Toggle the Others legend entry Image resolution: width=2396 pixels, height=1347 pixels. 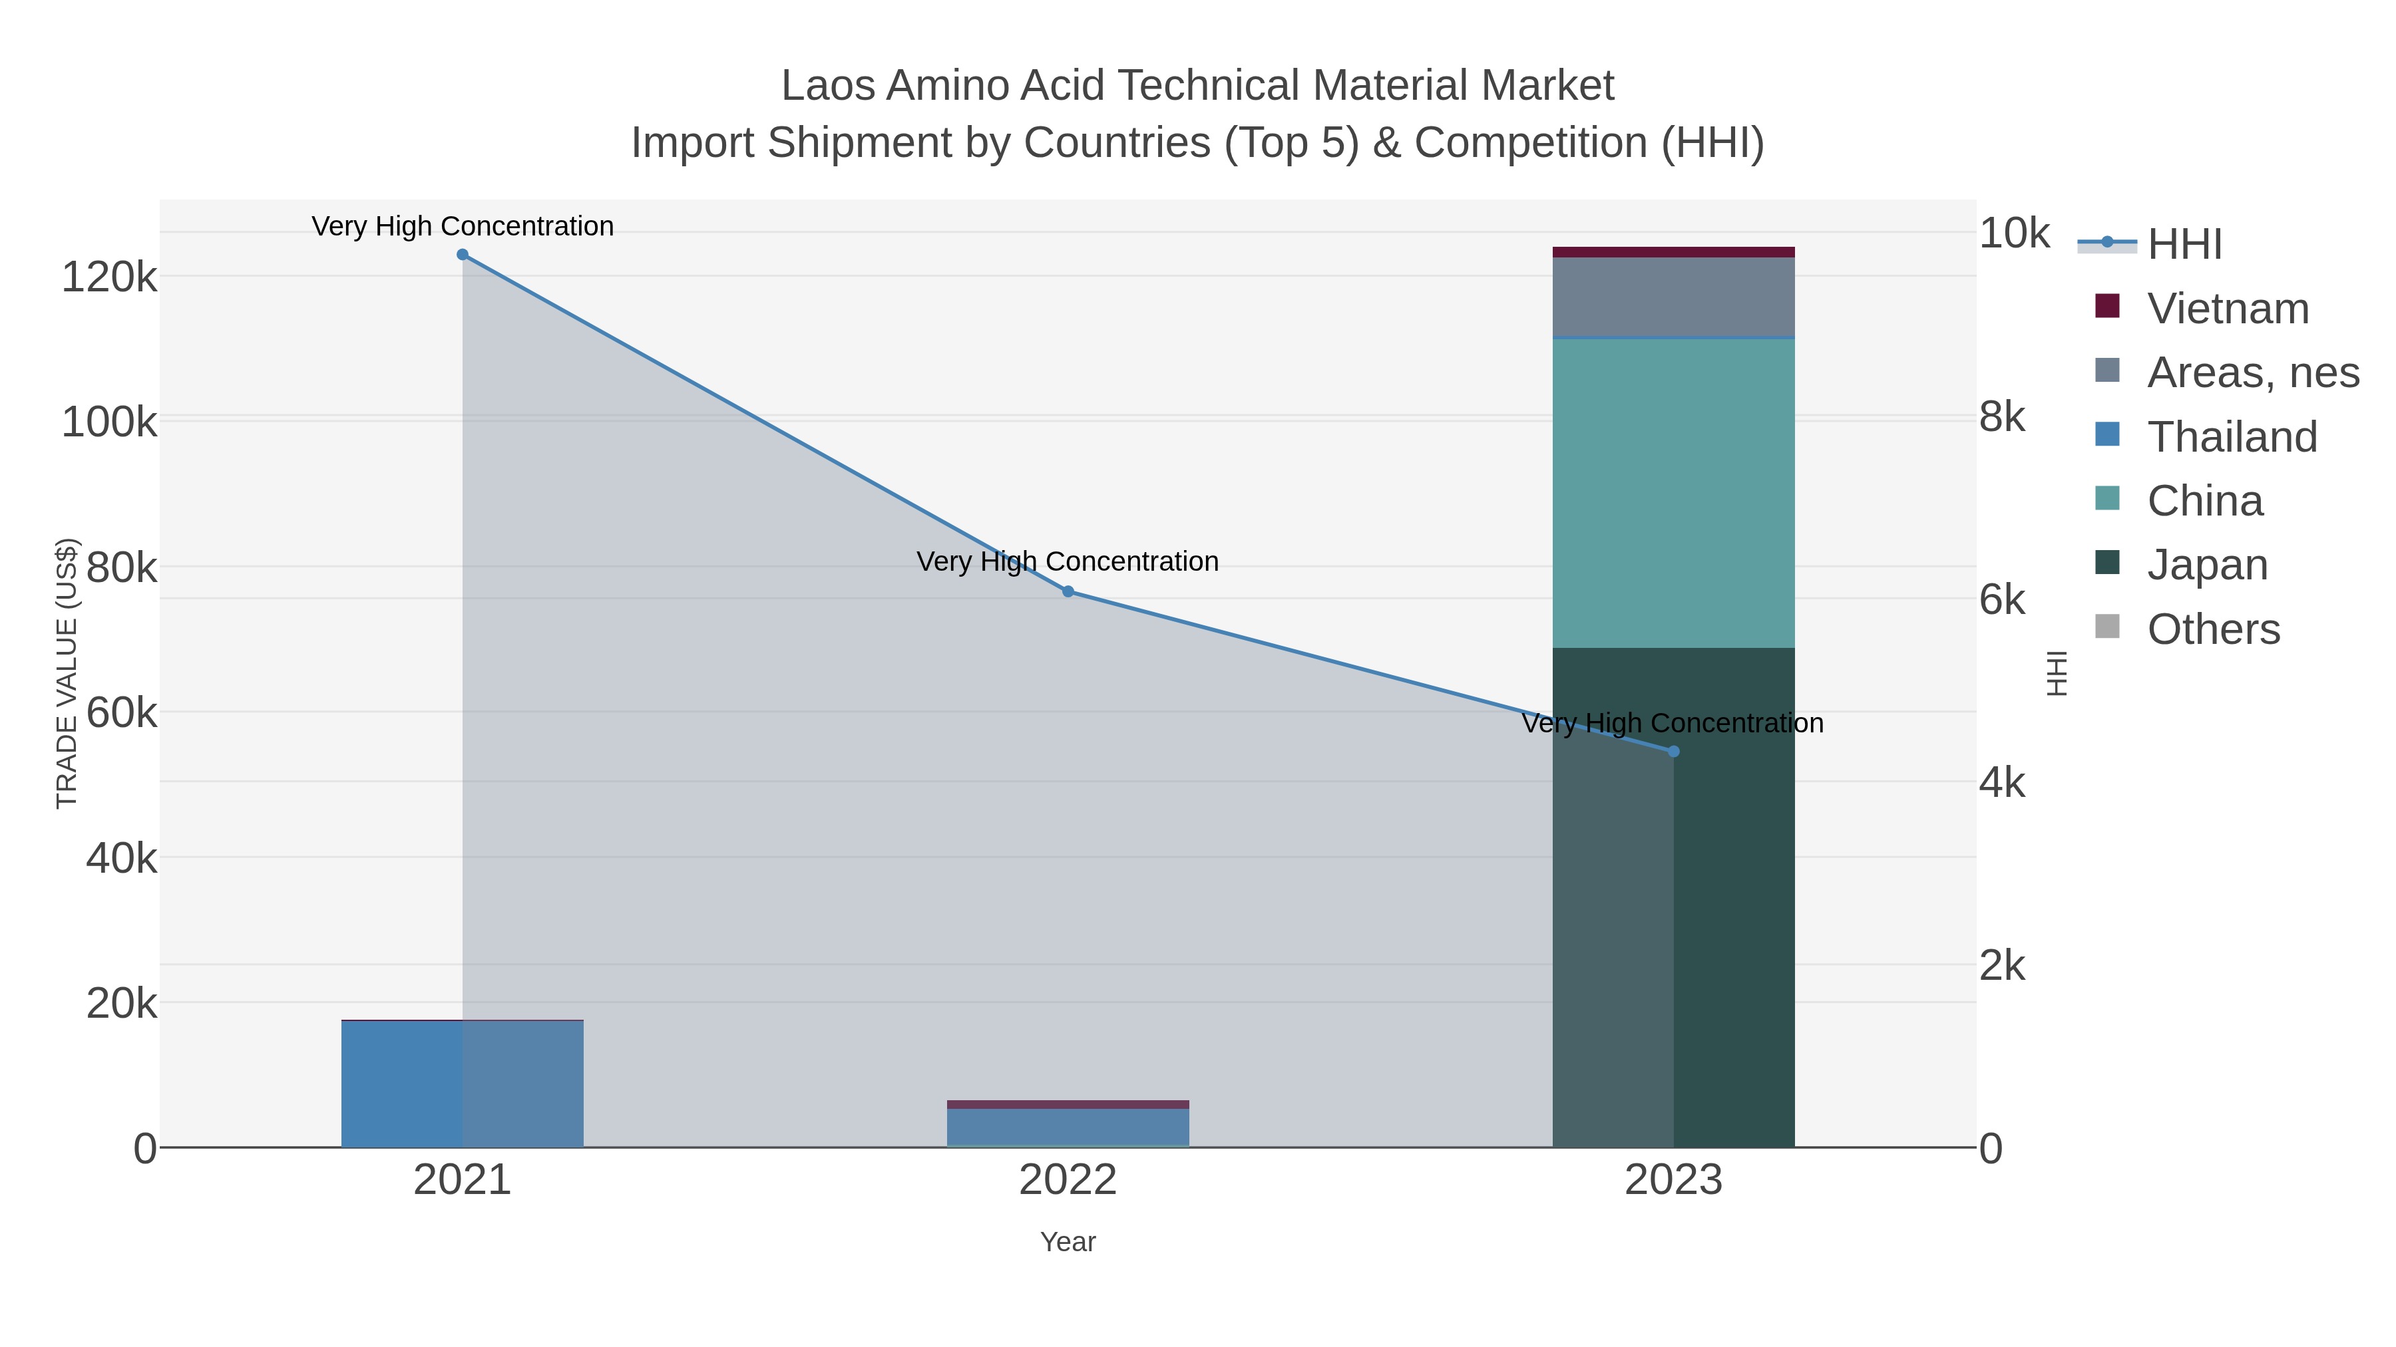click(2188, 629)
